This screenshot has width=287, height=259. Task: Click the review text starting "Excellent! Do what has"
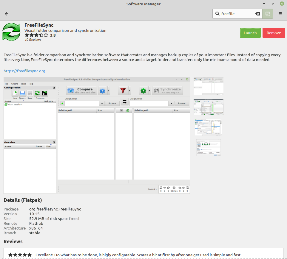click(x=138, y=255)
